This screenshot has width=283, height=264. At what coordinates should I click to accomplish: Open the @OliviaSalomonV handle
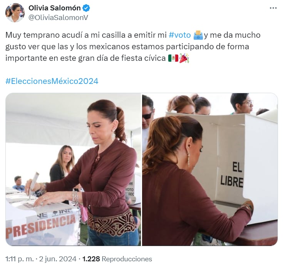(58, 17)
